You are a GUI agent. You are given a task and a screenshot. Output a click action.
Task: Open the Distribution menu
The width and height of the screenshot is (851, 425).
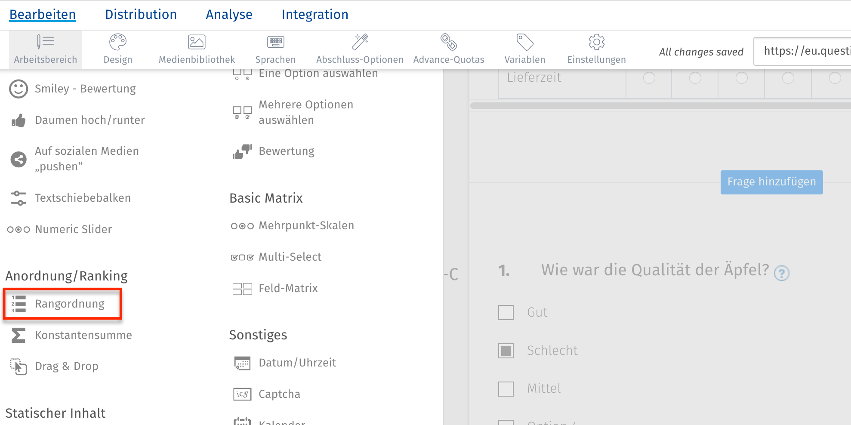(140, 14)
